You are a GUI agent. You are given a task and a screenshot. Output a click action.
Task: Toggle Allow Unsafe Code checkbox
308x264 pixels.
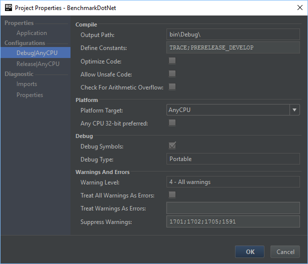coord(172,74)
